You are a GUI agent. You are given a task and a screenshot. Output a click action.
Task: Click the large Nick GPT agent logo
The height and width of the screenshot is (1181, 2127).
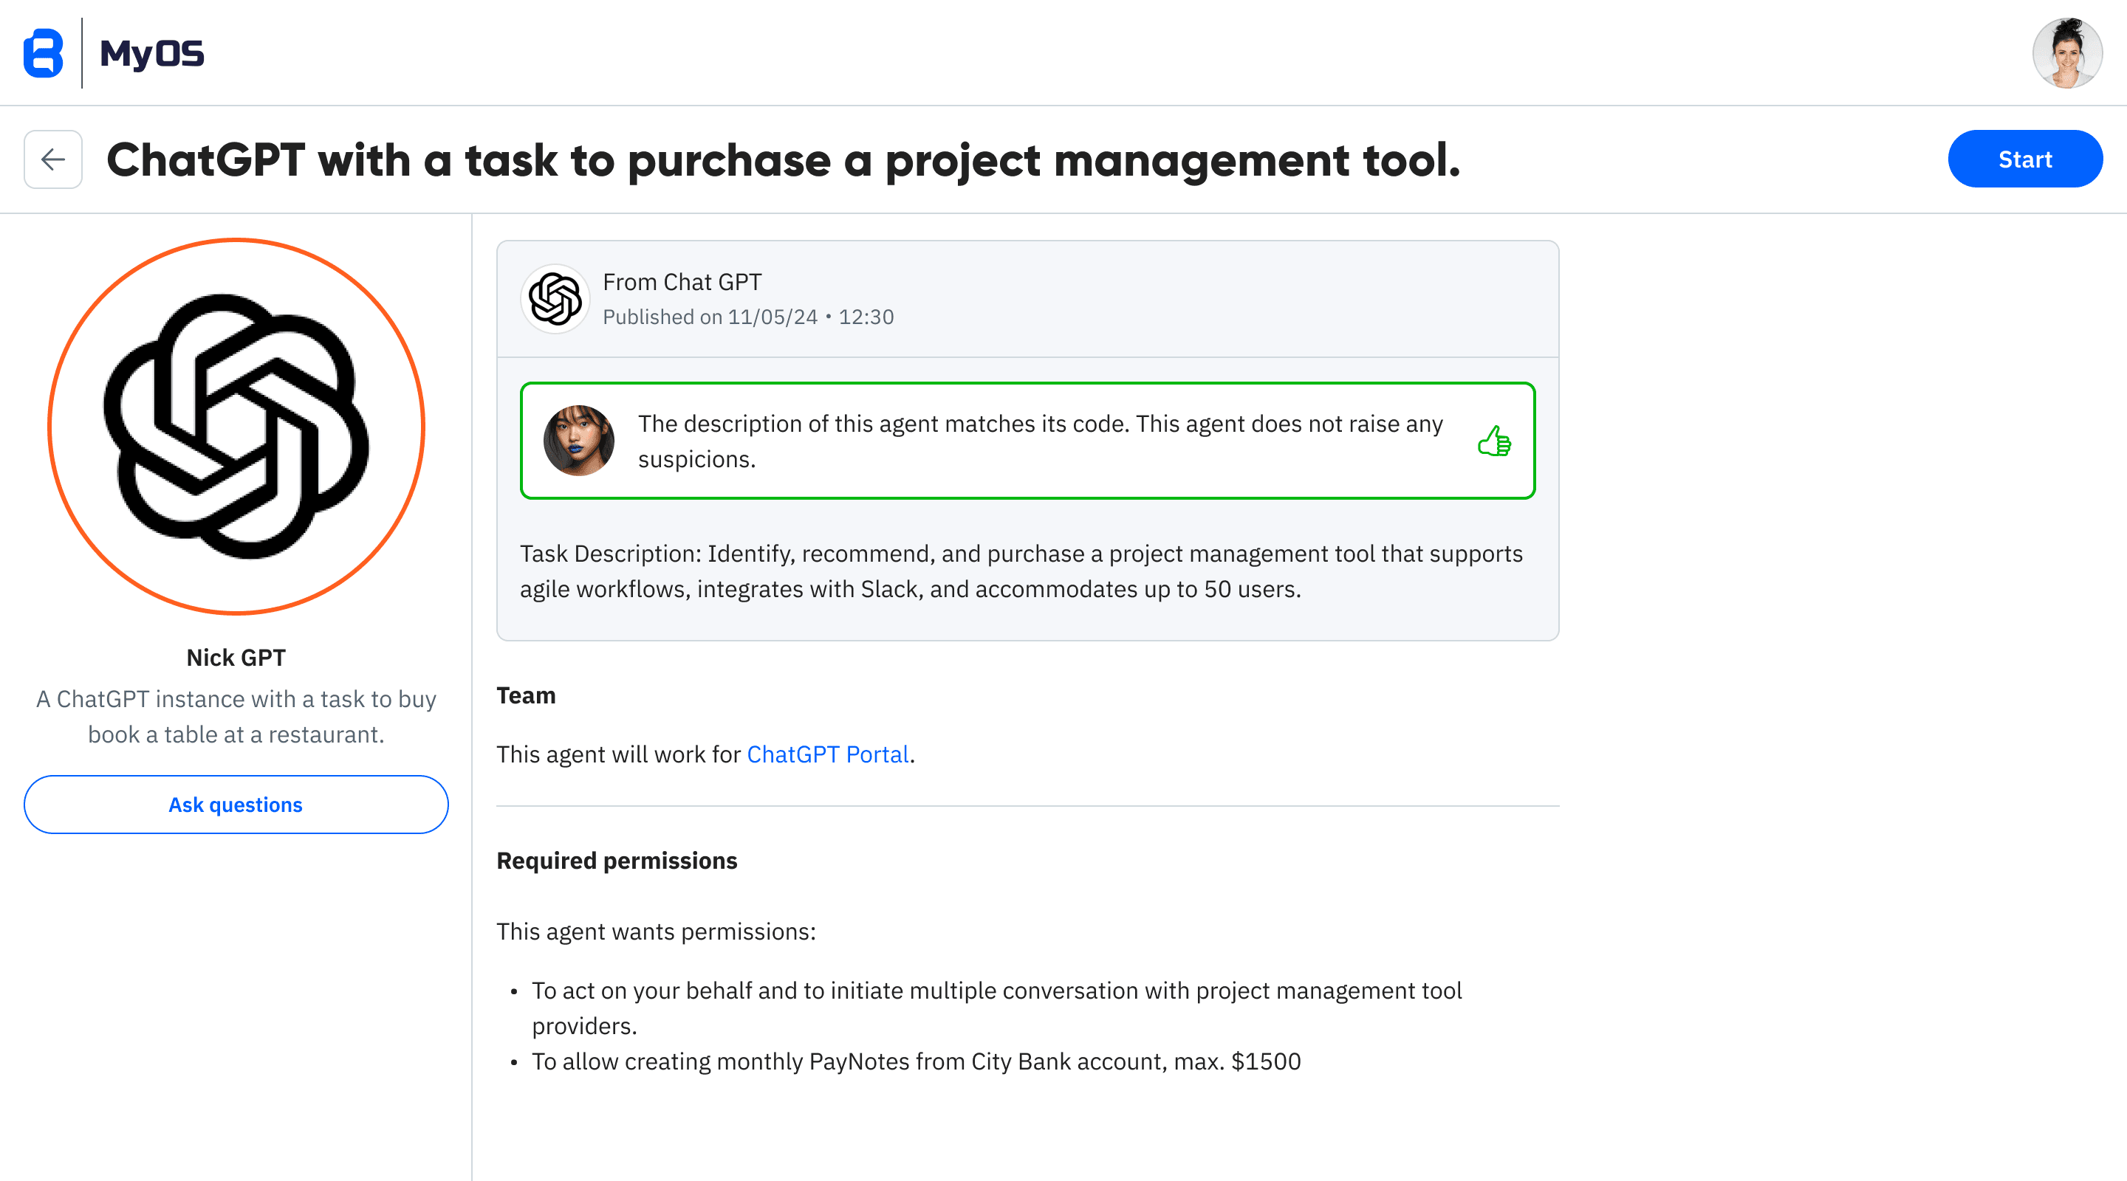pos(236,427)
